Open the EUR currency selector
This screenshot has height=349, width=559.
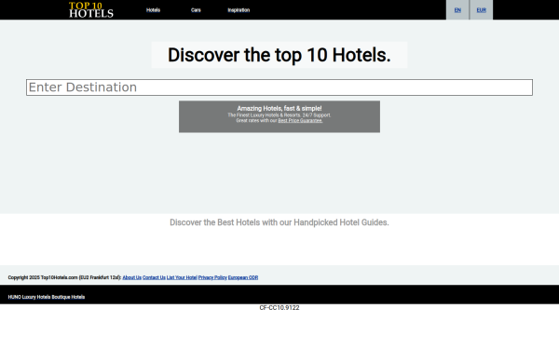482,10
